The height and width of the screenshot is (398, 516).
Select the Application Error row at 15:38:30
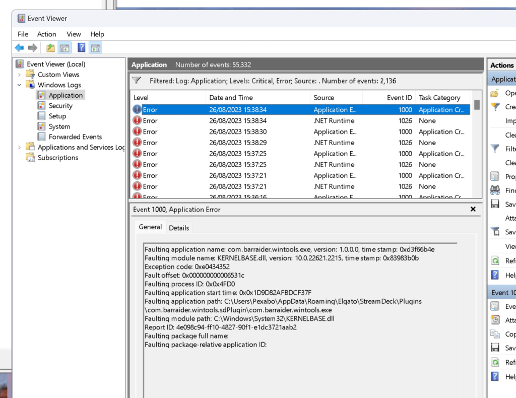(301, 131)
